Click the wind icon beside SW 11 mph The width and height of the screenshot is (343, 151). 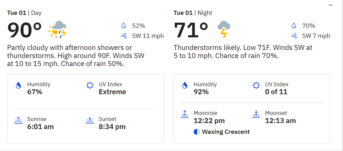click(x=124, y=36)
